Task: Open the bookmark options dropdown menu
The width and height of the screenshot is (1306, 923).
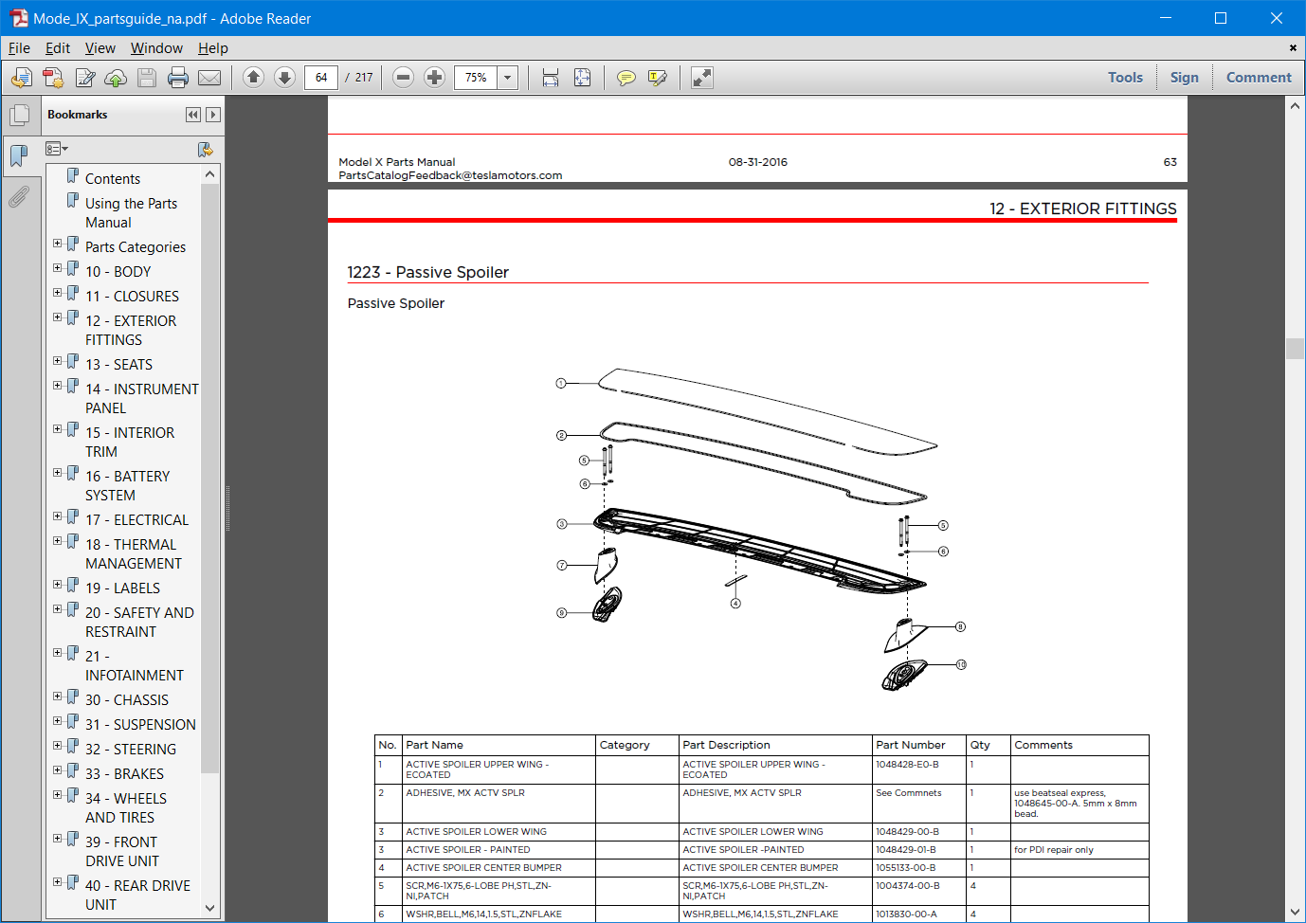Action: (x=57, y=148)
